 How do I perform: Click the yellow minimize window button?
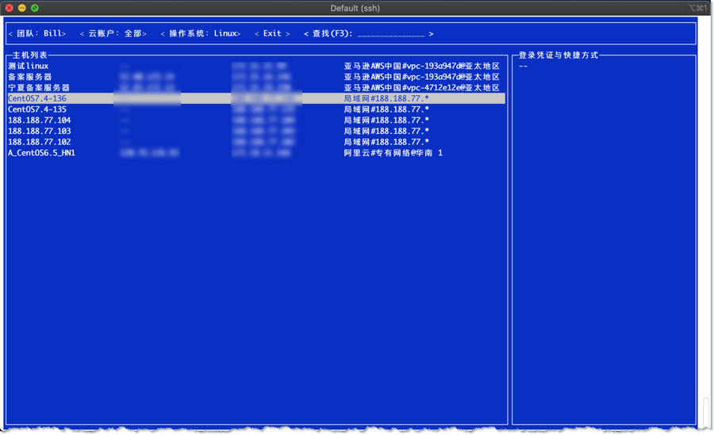tap(22, 8)
